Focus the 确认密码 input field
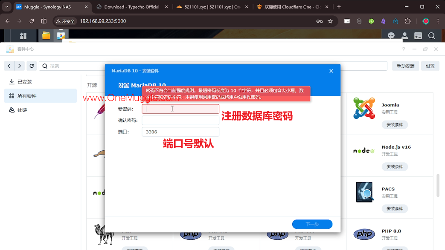Viewport: 445px width, 250px height. click(180, 121)
